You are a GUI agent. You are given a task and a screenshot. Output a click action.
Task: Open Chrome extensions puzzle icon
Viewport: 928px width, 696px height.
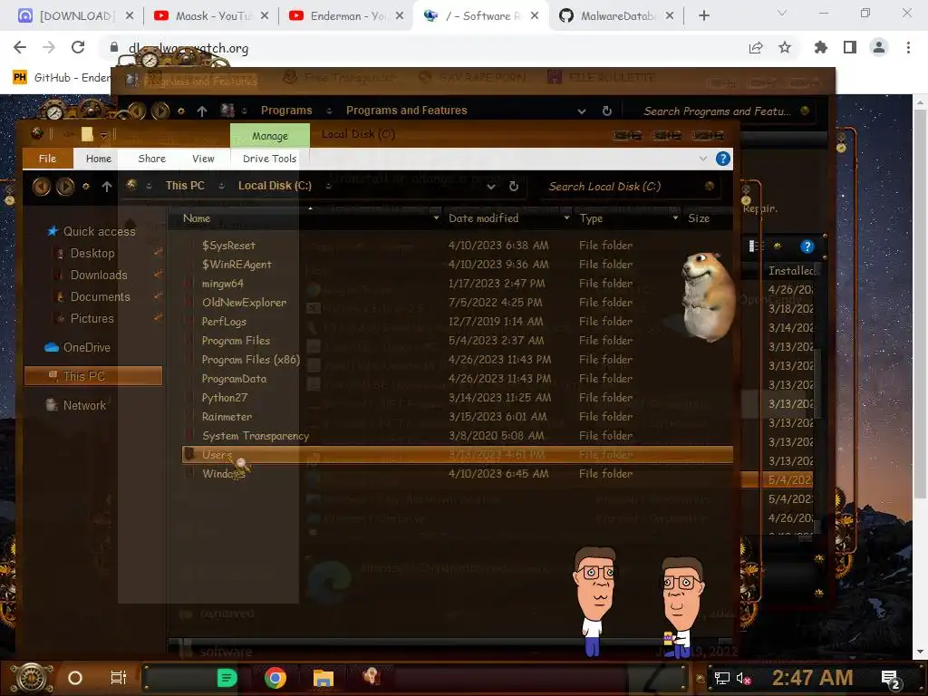pos(821,47)
